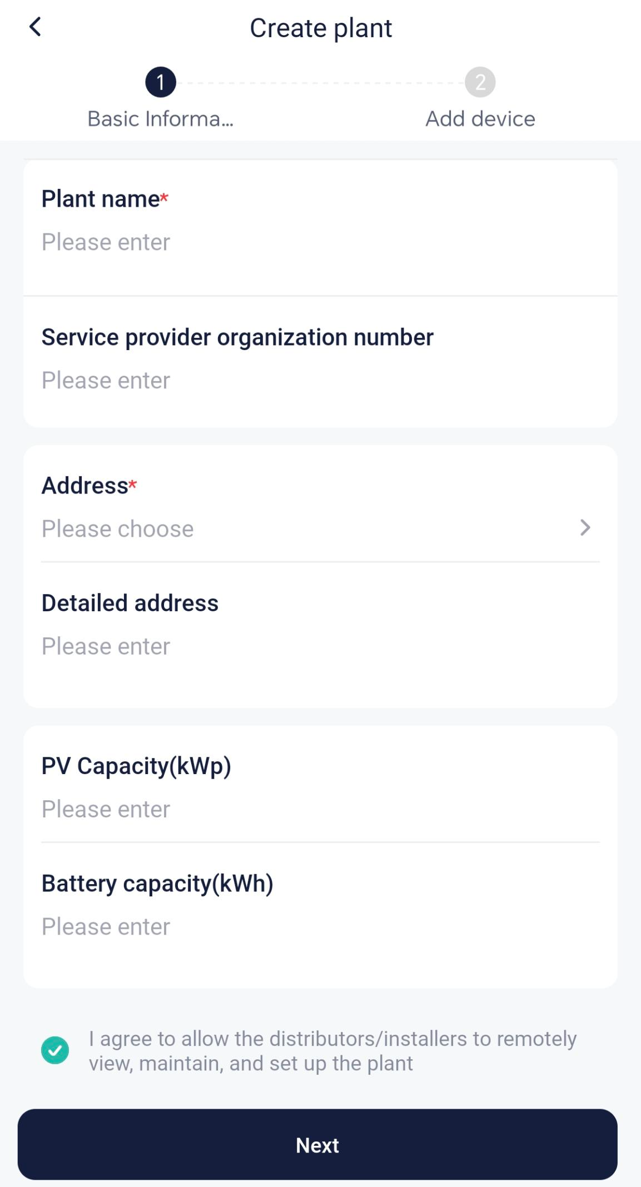Switch to the Add device step

pos(480,119)
